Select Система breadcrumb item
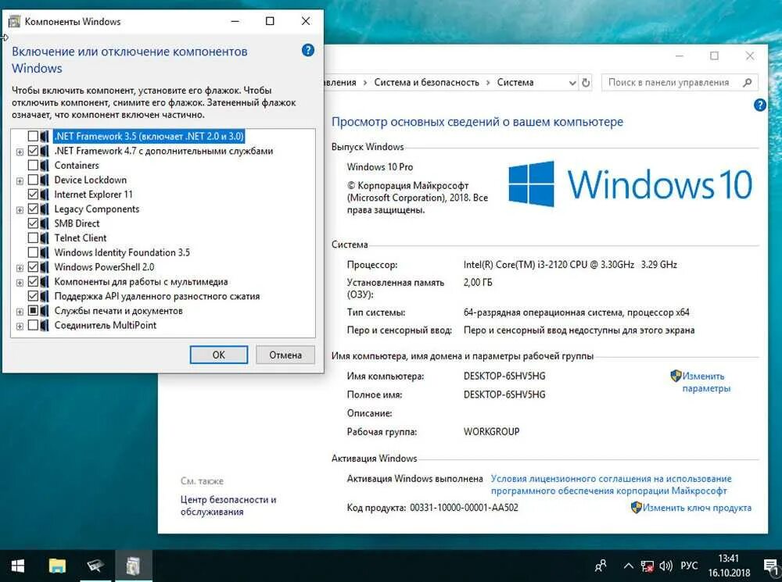 (x=515, y=82)
